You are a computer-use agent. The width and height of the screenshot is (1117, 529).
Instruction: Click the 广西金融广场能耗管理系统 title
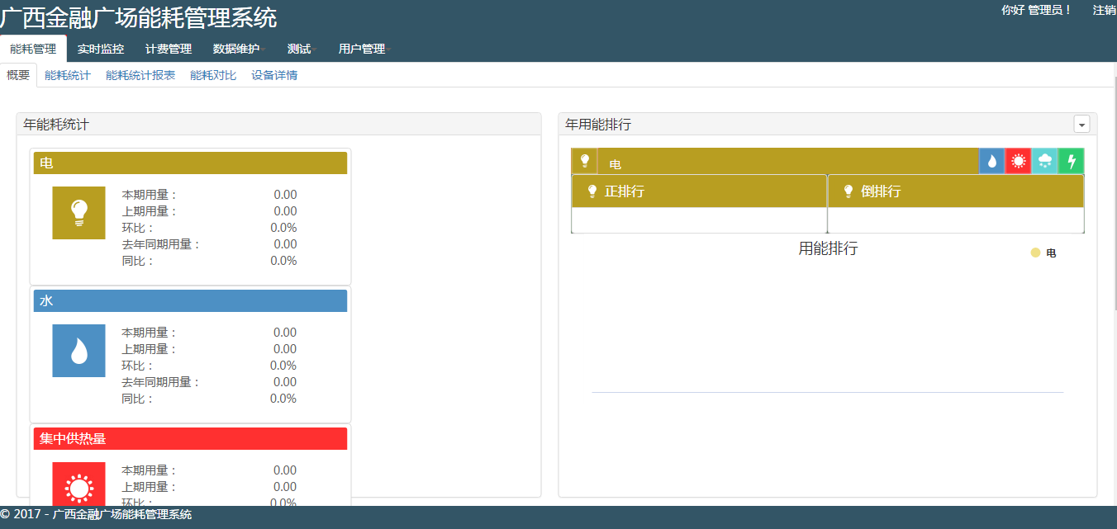[x=139, y=17]
